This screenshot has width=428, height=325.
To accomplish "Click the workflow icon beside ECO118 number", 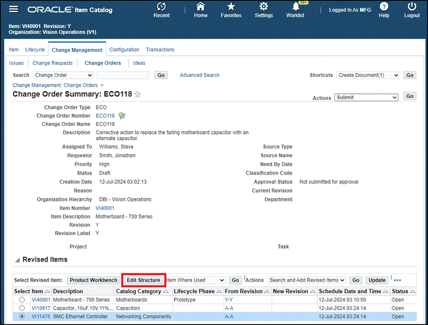I will click(x=122, y=116).
